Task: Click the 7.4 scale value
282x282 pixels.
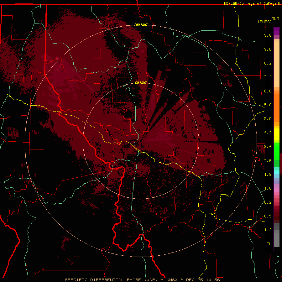Action: (x=268, y=77)
